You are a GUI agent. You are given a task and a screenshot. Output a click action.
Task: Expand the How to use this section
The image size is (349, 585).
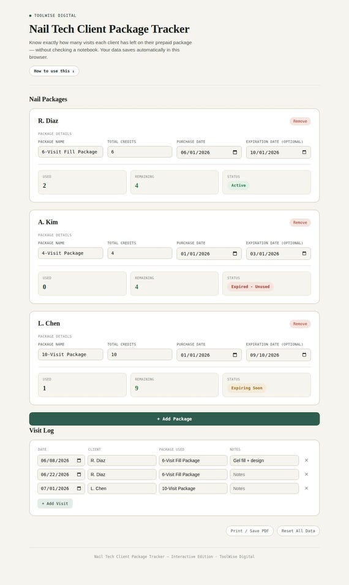(54, 71)
